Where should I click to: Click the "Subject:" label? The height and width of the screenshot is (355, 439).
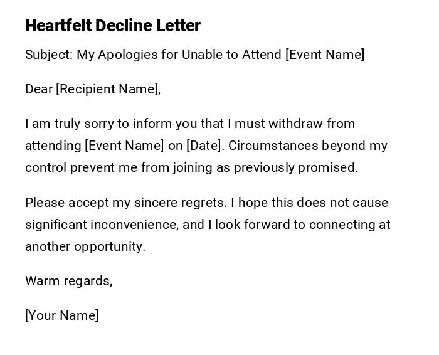[49, 55]
